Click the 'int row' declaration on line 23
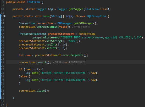 click(25, 55)
